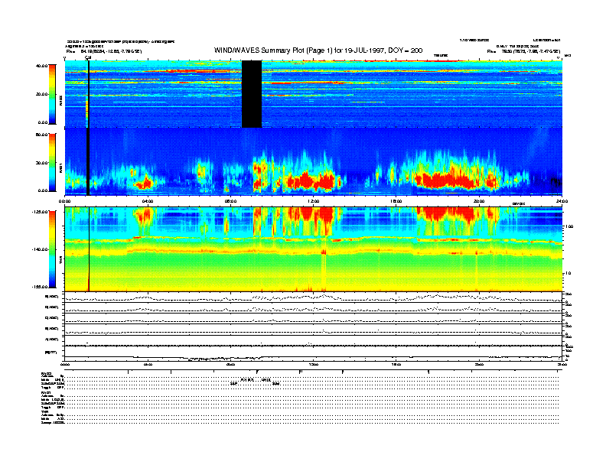
Task: Click the TNR color scale bar
Action: point(54,249)
